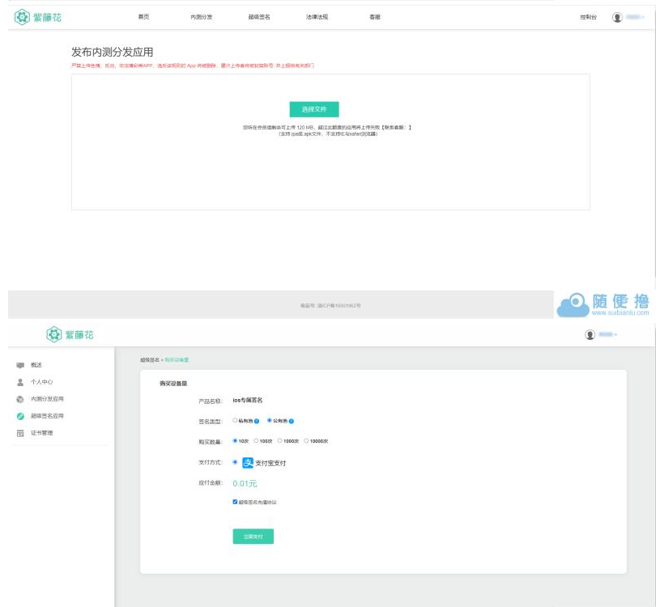The image size is (660, 607).
Task: Click the 超级签名 breadcrumb link
Action: (x=150, y=359)
